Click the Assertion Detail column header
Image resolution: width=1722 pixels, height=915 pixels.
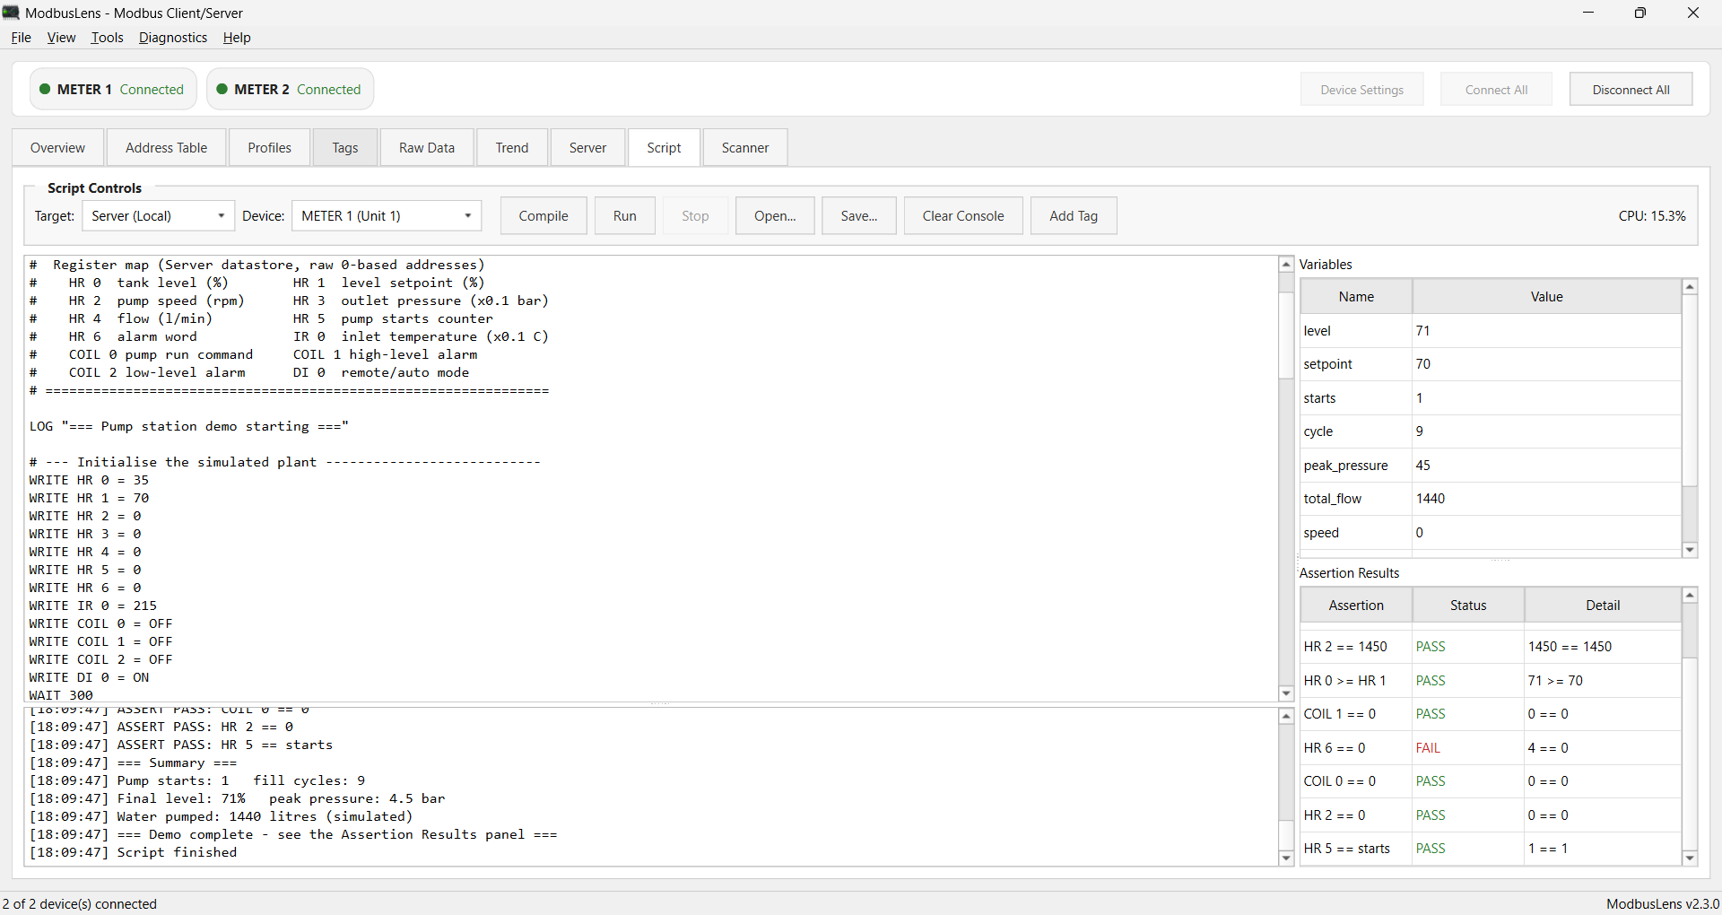(x=1603, y=606)
